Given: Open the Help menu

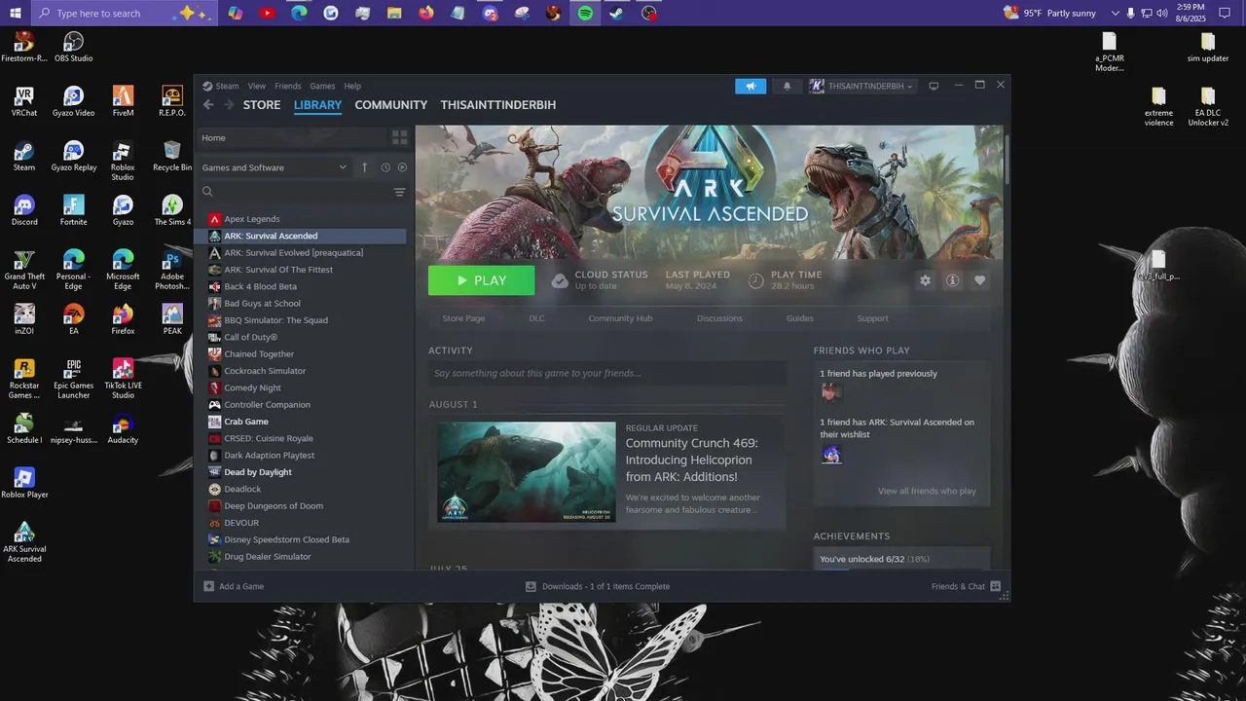Looking at the screenshot, I should [x=352, y=86].
